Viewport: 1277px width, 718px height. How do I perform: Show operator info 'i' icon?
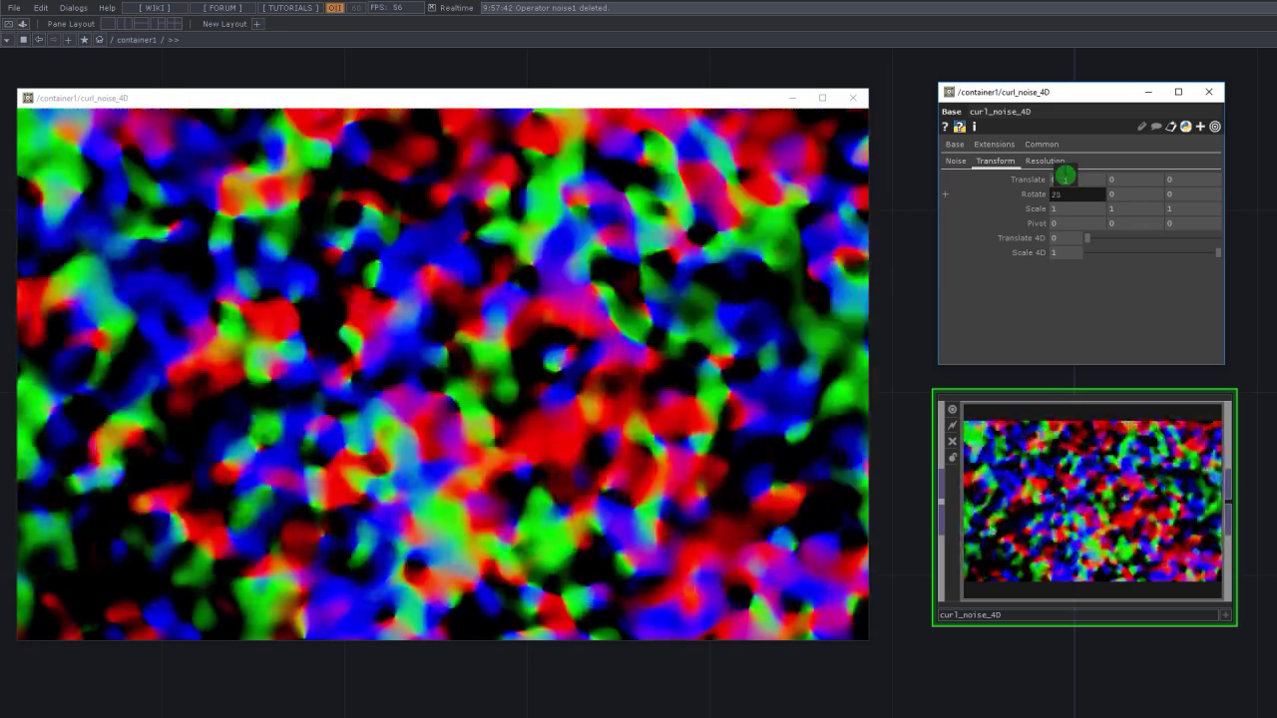click(x=974, y=127)
